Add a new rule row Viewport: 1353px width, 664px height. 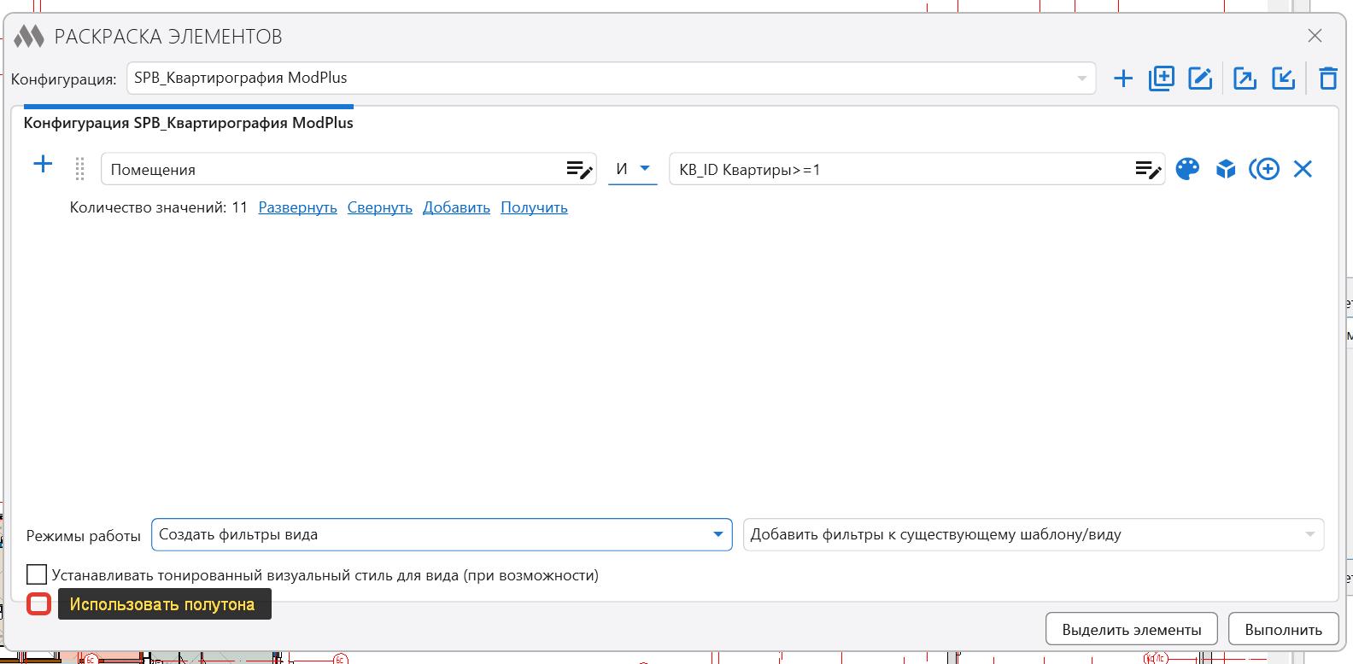tap(42, 165)
